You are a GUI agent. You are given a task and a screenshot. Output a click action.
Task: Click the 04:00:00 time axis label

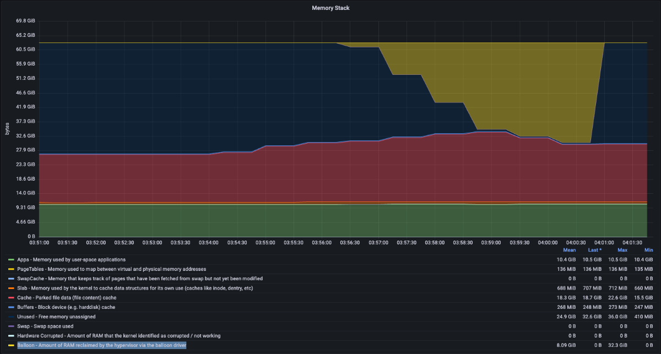pos(548,242)
